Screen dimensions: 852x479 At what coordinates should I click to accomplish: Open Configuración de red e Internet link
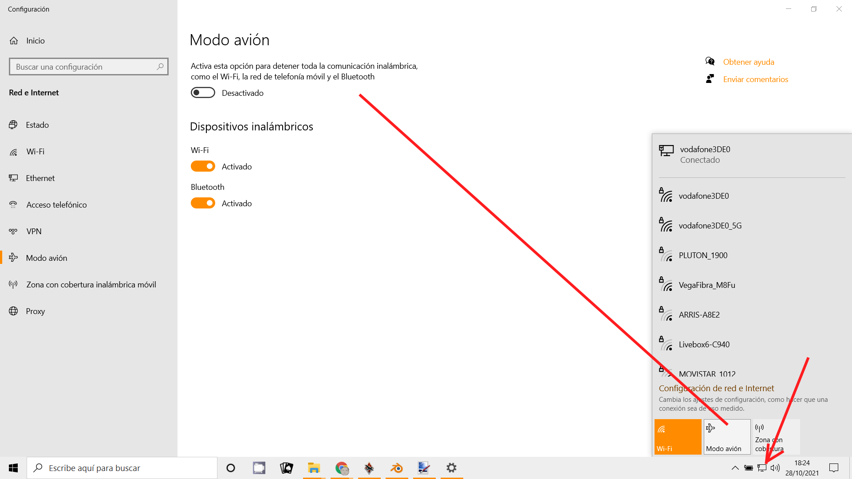pos(716,389)
